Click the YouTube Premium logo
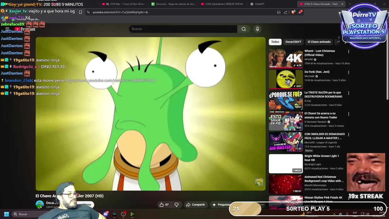Screen dimensions: 389x219 (25, 29)
